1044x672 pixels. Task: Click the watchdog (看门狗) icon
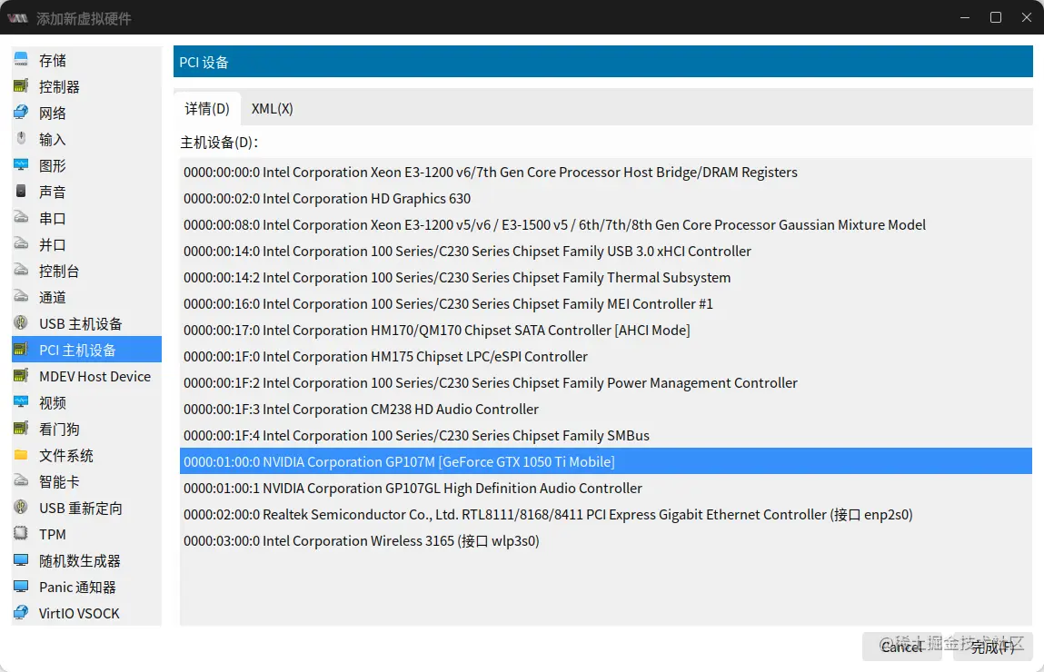21,429
